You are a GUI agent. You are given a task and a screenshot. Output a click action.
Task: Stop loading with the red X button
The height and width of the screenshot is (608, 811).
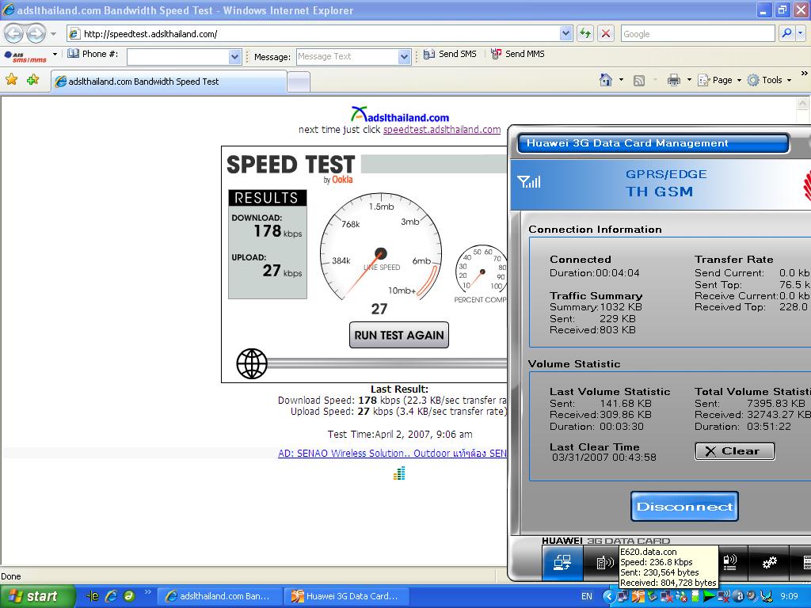(x=606, y=34)
